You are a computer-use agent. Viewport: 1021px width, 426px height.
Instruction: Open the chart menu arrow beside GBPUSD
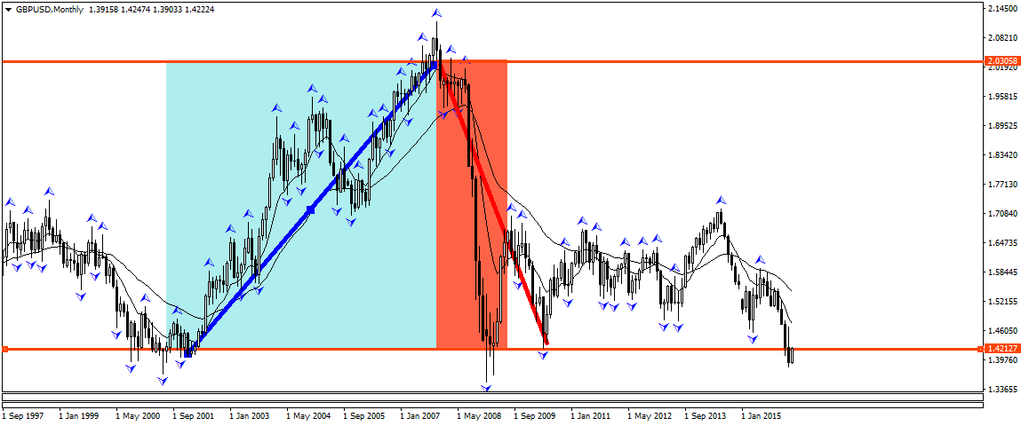pyautogui.click(x=9, y=10)
